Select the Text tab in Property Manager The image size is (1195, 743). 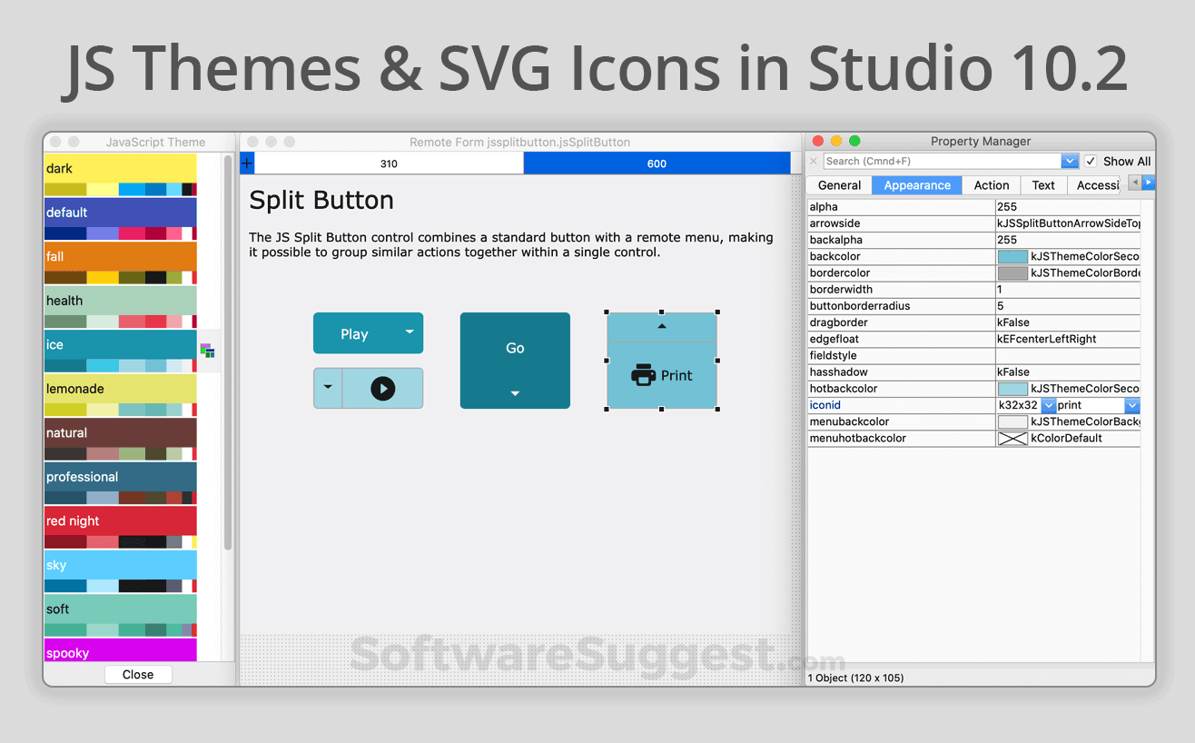tap(1043, 184)
